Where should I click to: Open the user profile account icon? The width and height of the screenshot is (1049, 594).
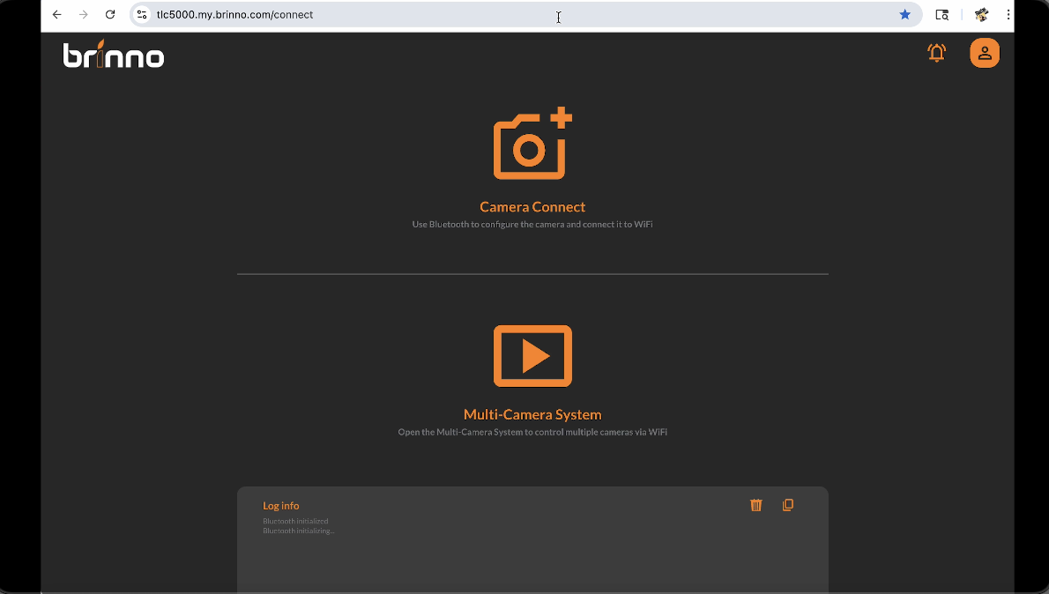pos(985,53)
